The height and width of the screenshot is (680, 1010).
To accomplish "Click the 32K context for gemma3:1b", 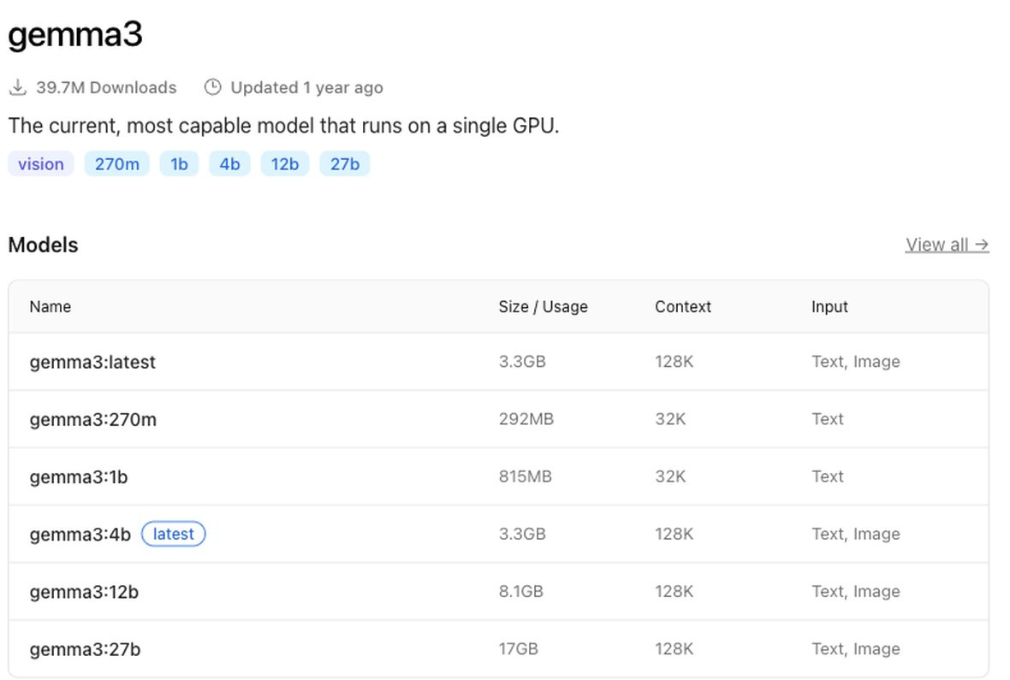I will pyautogui.click(x=670, y=476).
